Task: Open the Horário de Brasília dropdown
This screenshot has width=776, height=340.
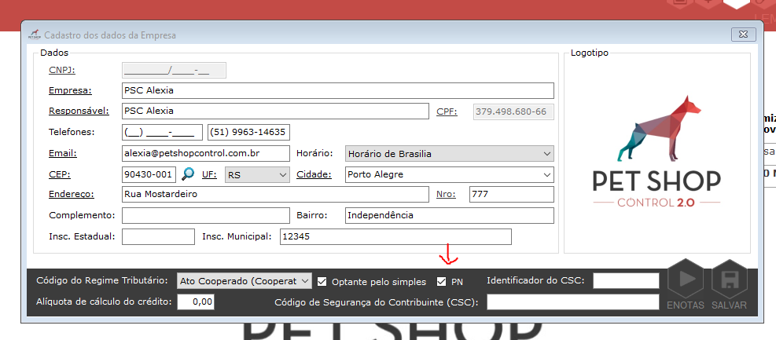Action: tap(450, 154)
